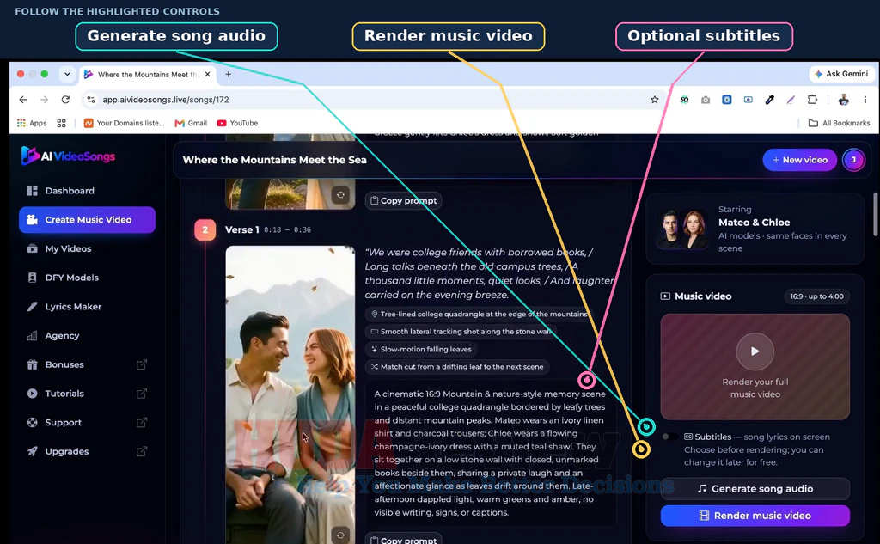Screen dimensions: 880x544
Task: Open Support external link
Action: [x=87, y=423]
